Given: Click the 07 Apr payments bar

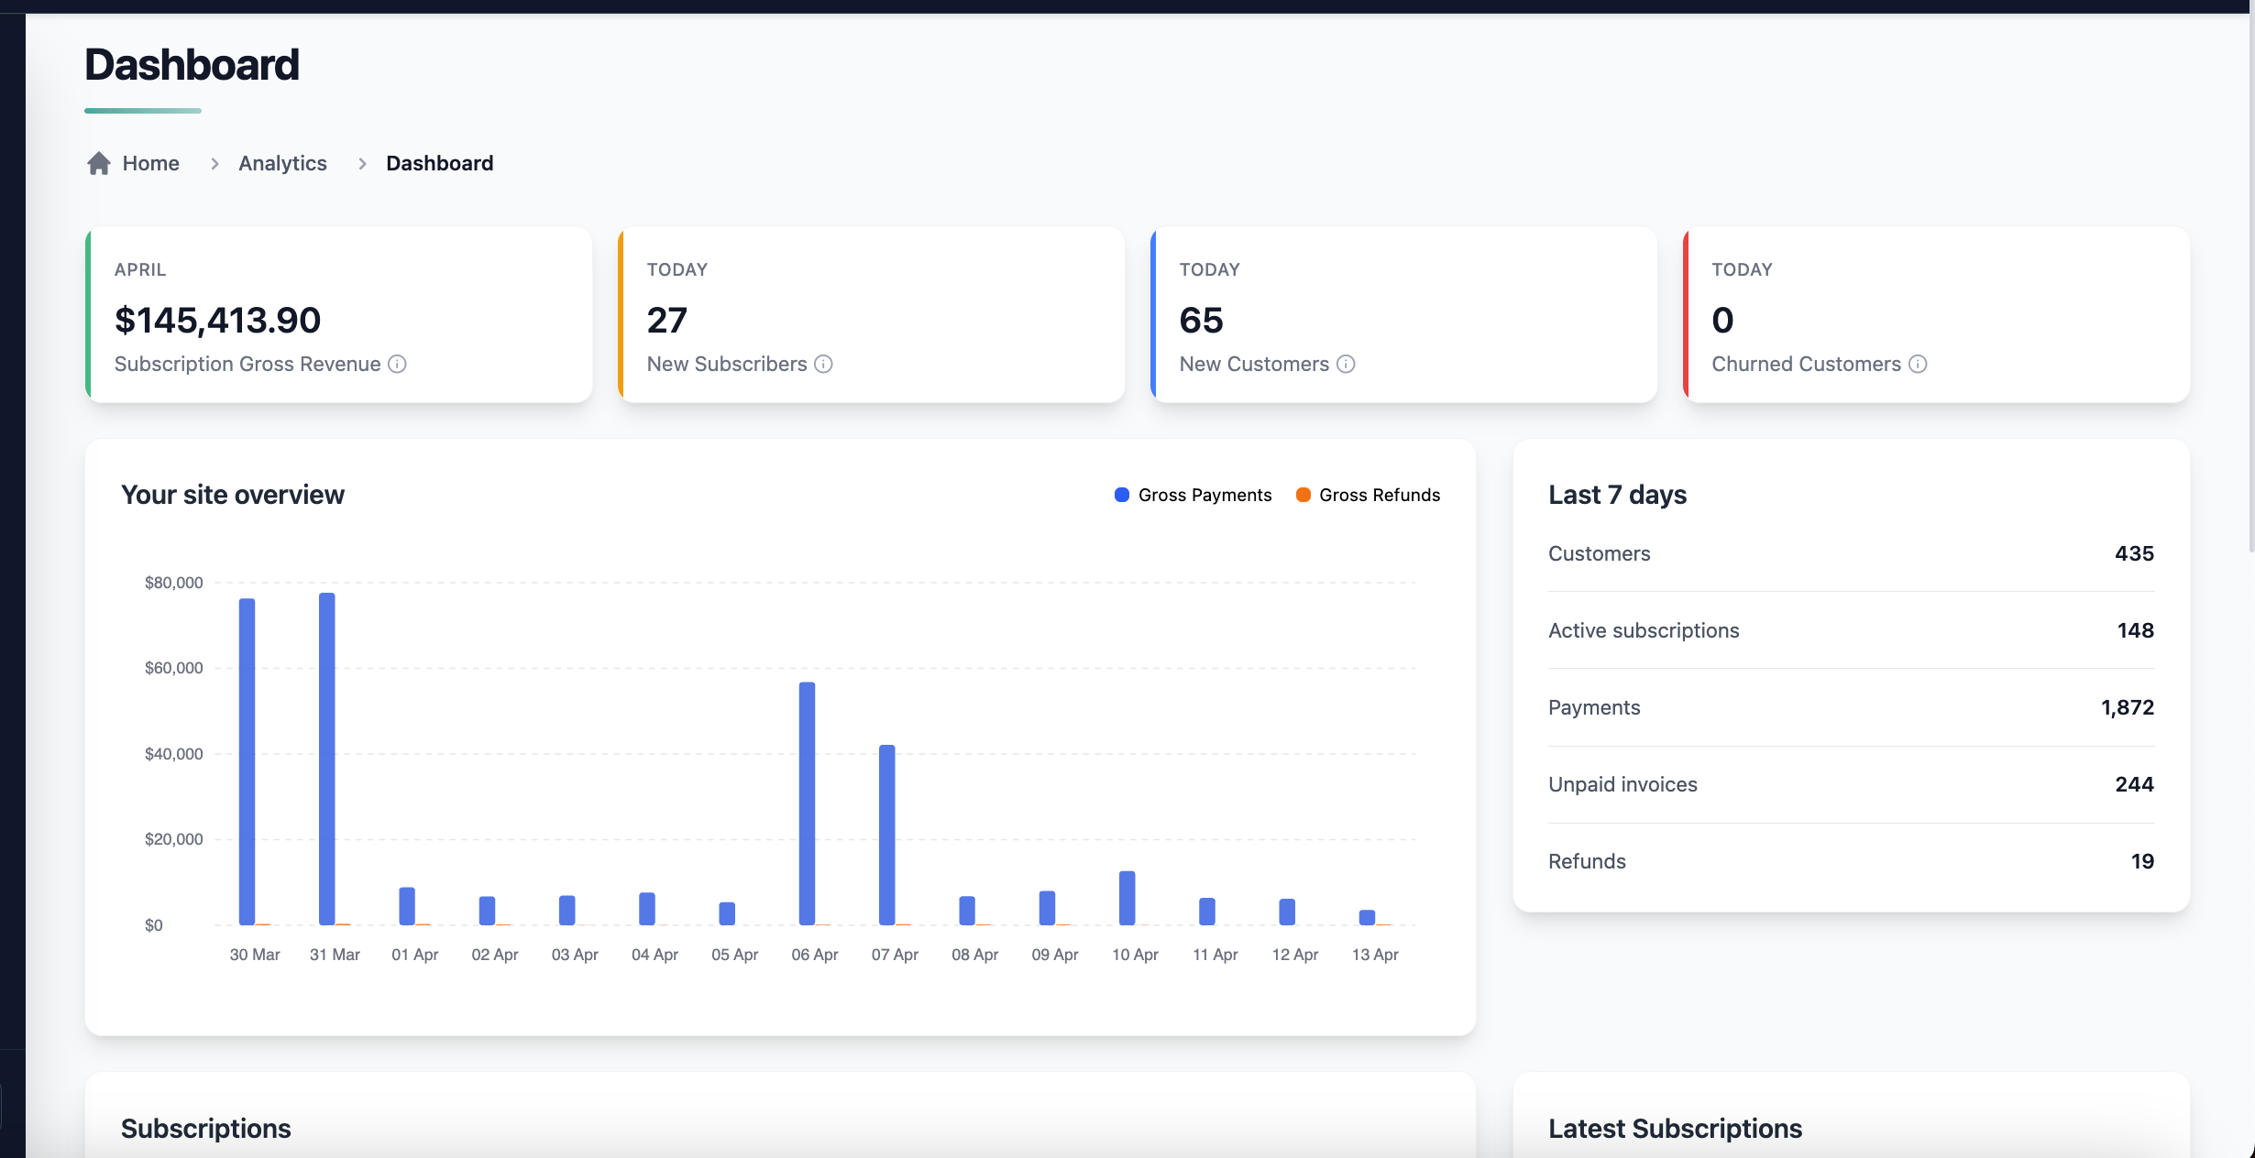Looking at the screenshot, I should [x=886, y=834].
